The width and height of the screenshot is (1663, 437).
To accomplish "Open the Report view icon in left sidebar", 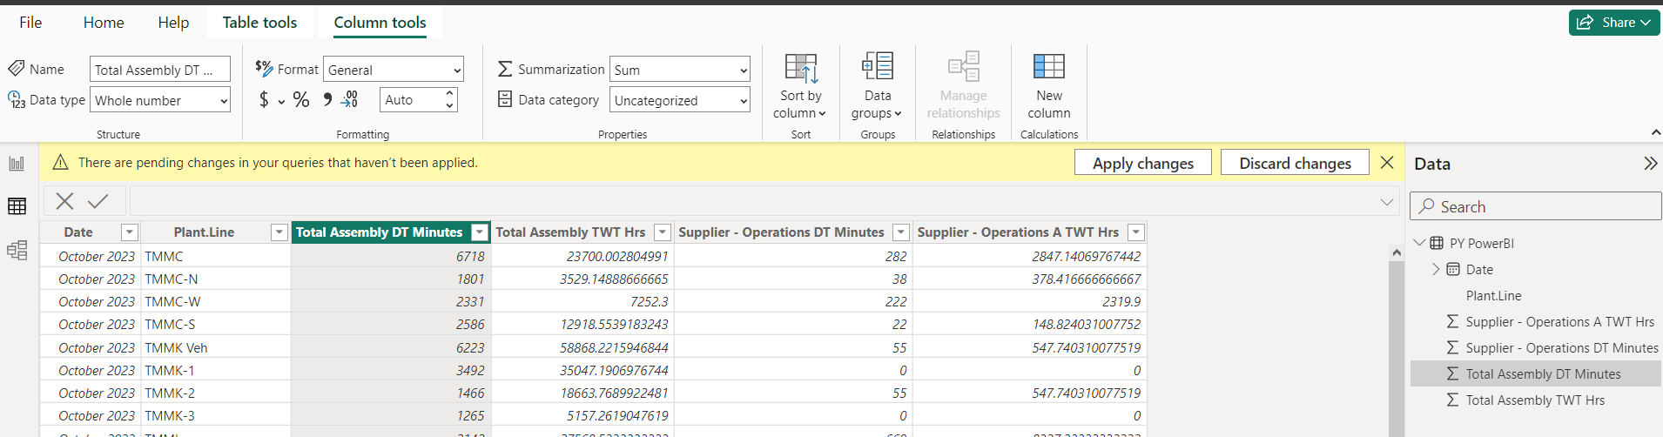I will click(17, 163).
